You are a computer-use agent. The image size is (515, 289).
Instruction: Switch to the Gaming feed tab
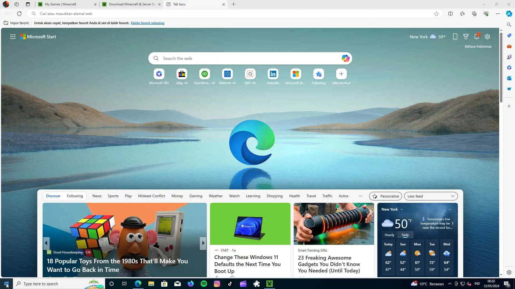pos(196,196)
